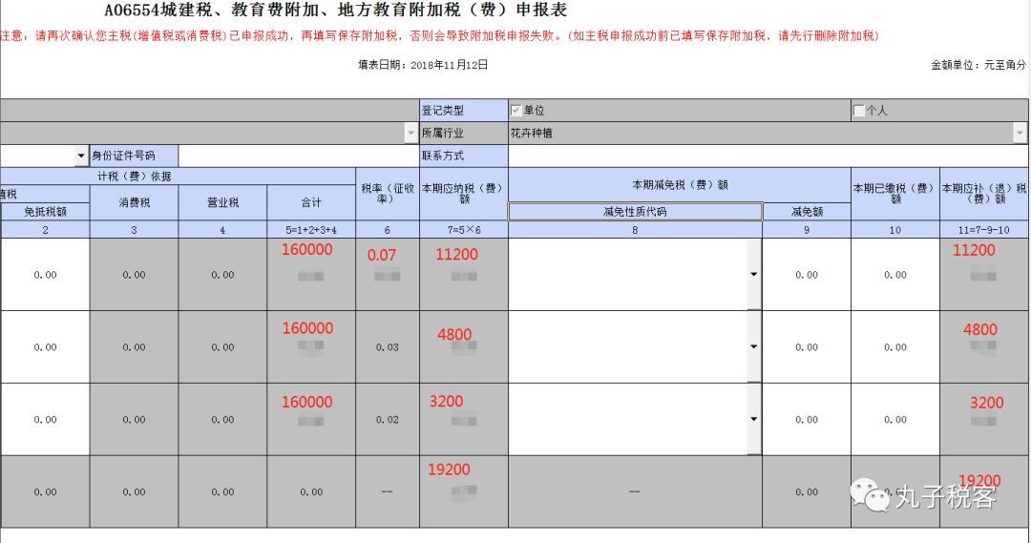The height and width of the screenshot is (543, 1031).
Task: Select 本期已缴税额 cell in the 0.03 row
Action: (x=894, y=347)
